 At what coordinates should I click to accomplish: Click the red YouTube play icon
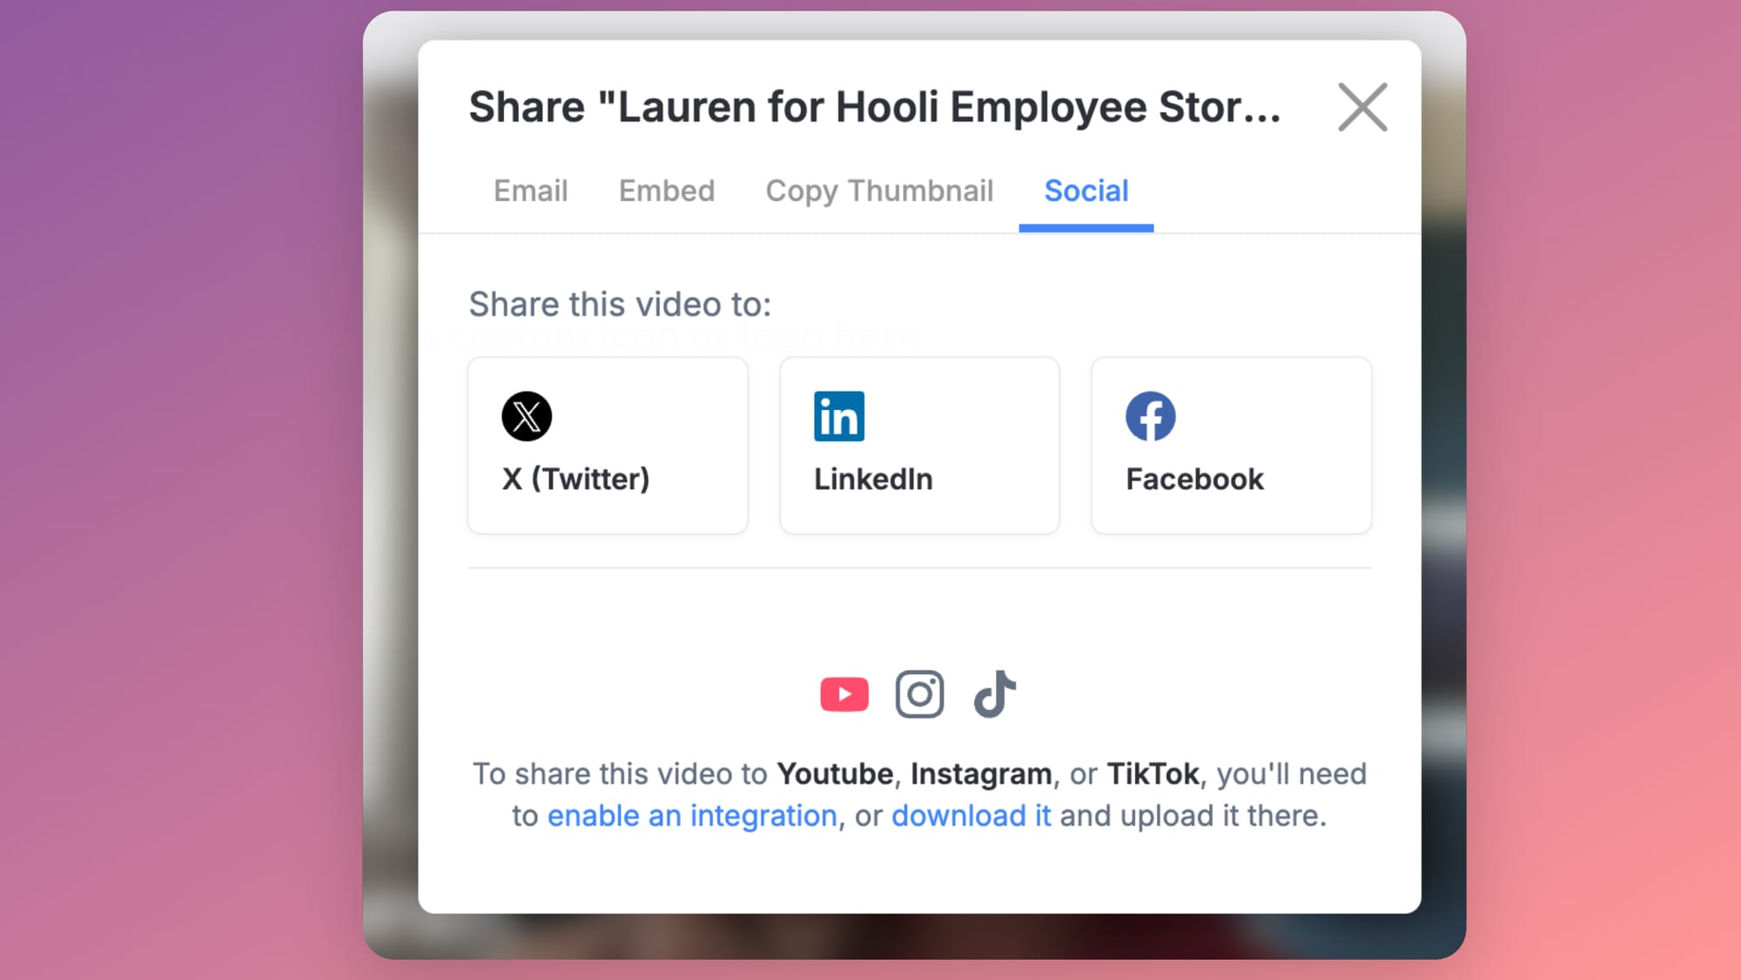coord(844,694)
